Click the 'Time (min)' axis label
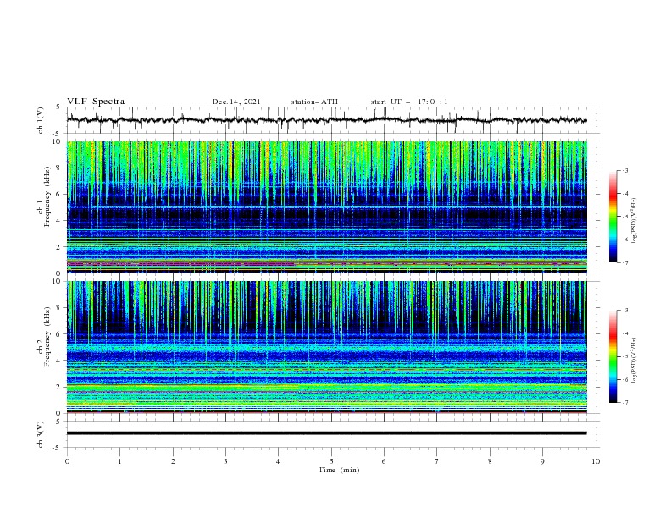The image size is (671, 518). tap(339, 470)
